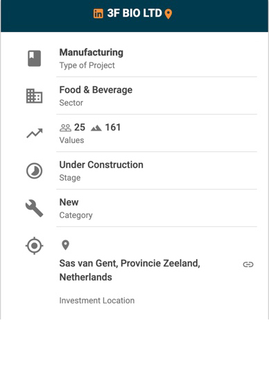269x366 pixels.
Task: Click the Under Construction stage entry
Action: click(157, 171)
